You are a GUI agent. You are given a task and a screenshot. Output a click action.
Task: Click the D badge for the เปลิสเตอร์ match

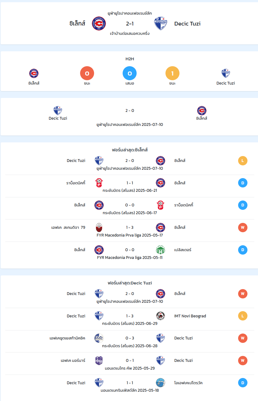point(243,250)
